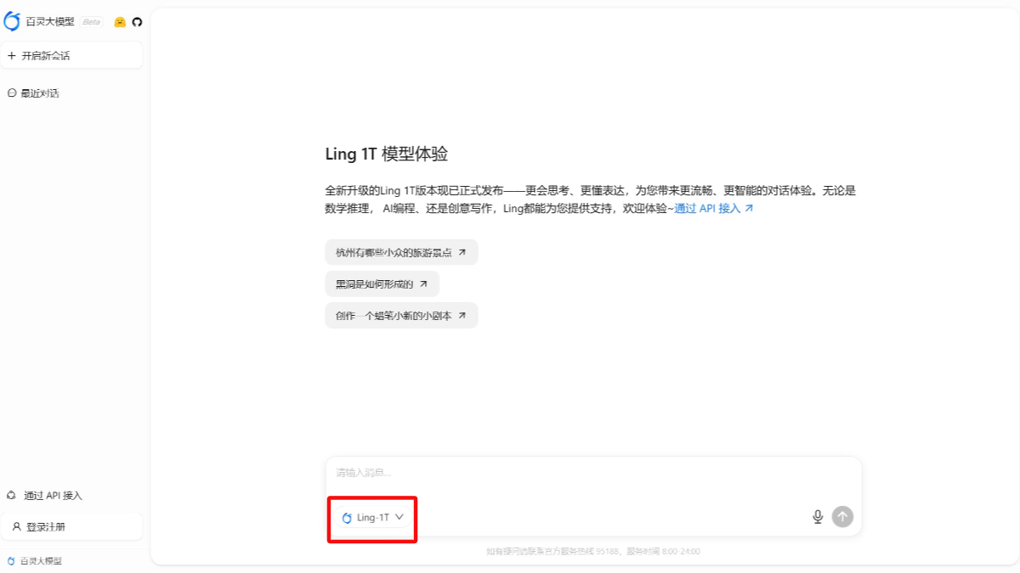Open the GitHub repository icon in the header
Image resolution: width=1020 pixels, height=573 pixels.
[135, 21]
